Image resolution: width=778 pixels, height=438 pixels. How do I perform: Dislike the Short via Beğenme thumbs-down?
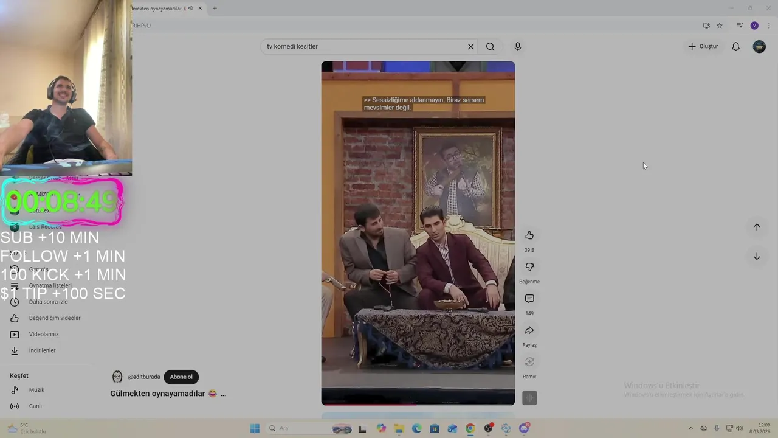529,267
